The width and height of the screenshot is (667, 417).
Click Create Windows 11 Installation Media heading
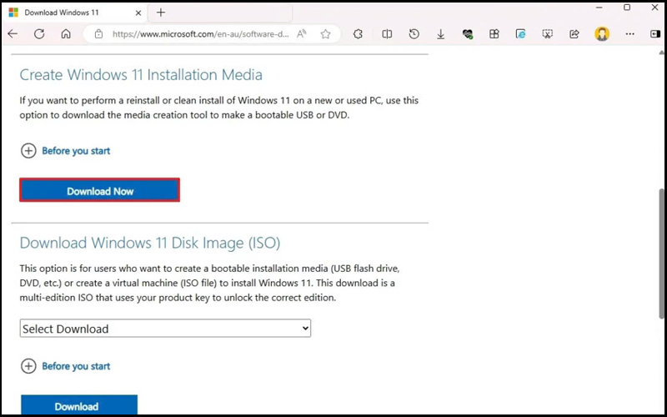(141, 75)
